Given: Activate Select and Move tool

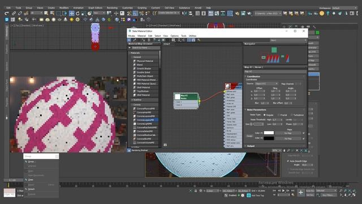Looking at the screenshot, I should (72, 14).
